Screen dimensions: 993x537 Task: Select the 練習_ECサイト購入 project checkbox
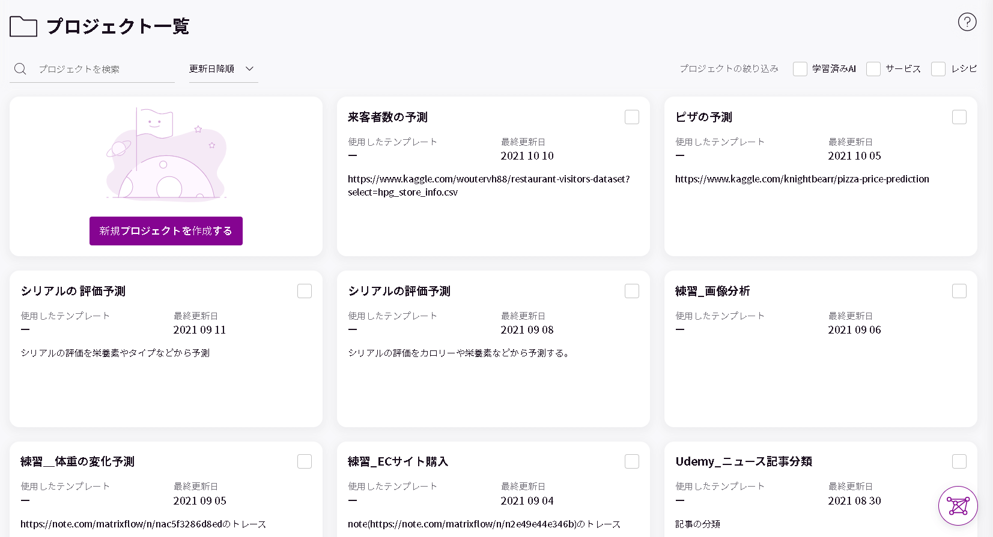(632, 461)
